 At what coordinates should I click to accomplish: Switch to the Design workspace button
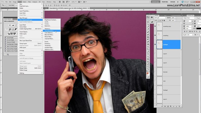click(x=172, y=2)
